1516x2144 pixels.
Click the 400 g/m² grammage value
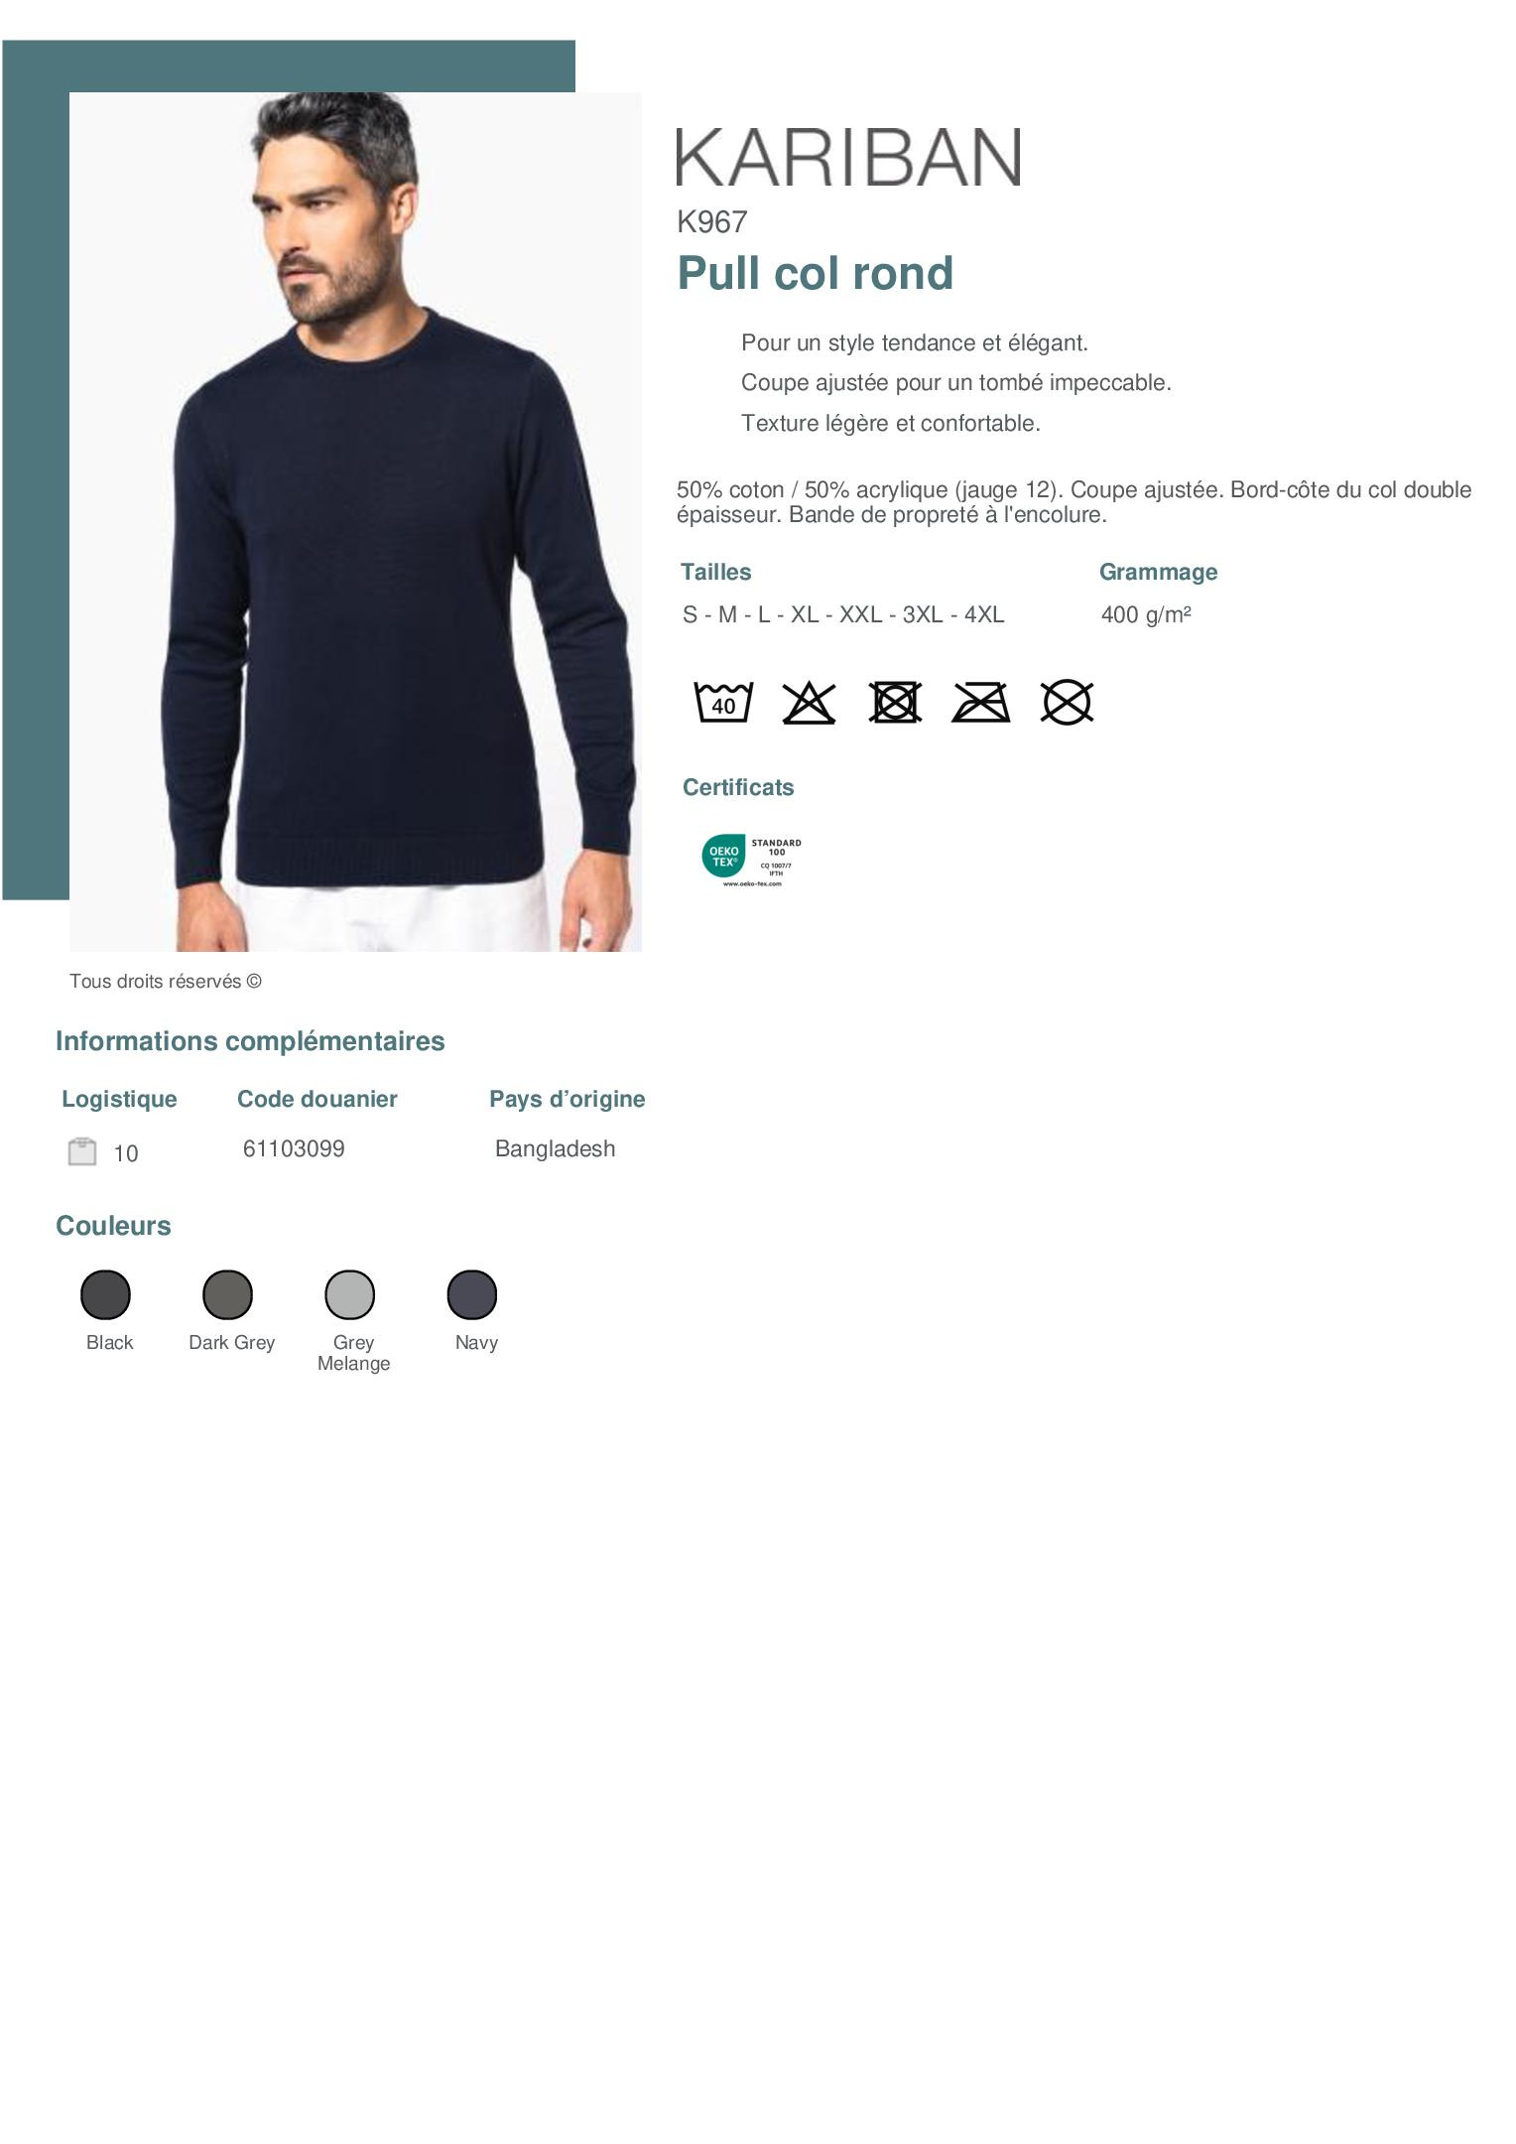coord(1146,614)
